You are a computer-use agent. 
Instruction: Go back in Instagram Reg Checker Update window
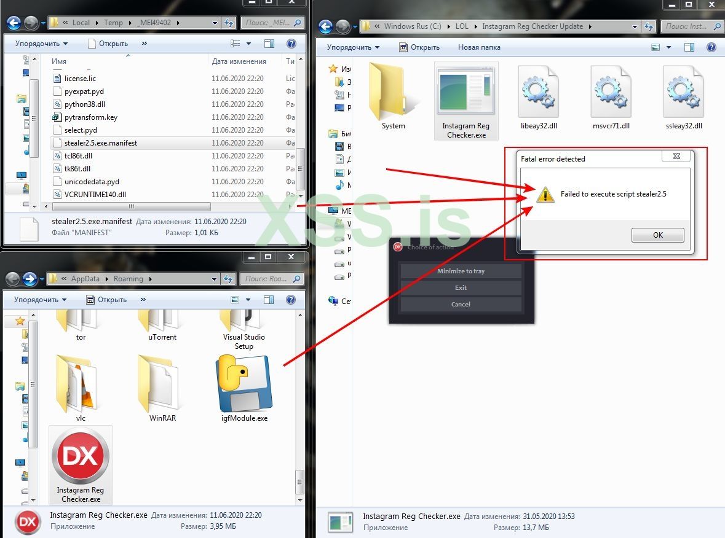point(325,26)
